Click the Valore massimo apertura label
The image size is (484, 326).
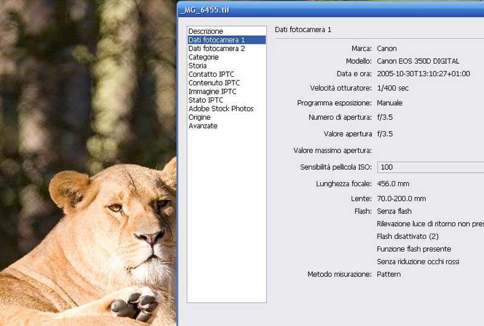[x=332, y=151]
